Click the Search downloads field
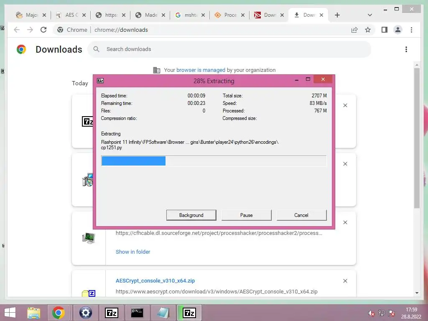The width and height of the screenshot is (428, 321). [229, 49]
